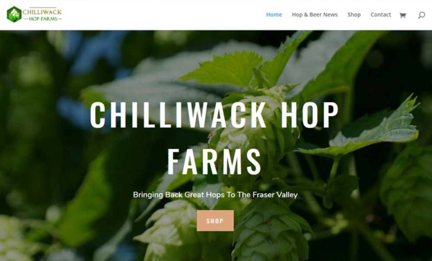Click the FARMS headline word
Screen dimensions: 432x261
(x=214, y=162)
